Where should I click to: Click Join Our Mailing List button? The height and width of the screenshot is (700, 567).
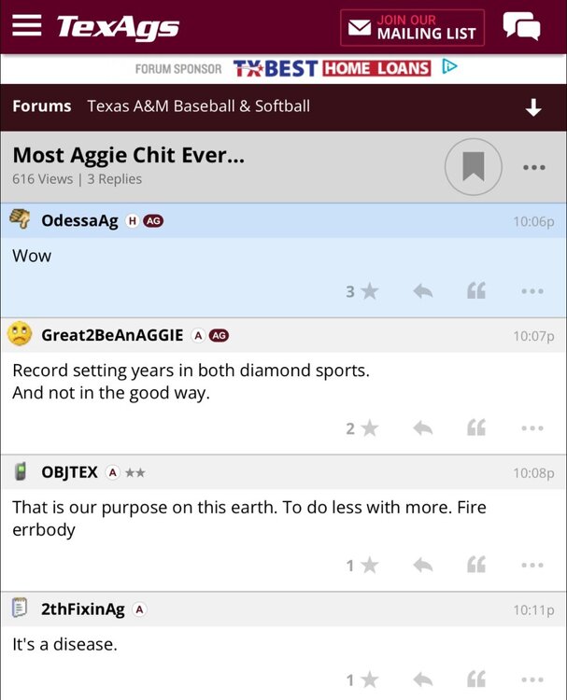click(x=412, y=27)
